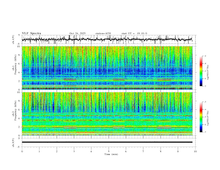Click the ch.1 color scale bar
The width and height of the screenshot is (220, 170).
201,71
